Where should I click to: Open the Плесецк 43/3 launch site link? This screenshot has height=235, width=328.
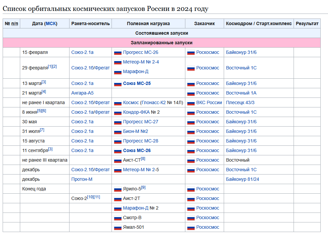coord(240,102)
